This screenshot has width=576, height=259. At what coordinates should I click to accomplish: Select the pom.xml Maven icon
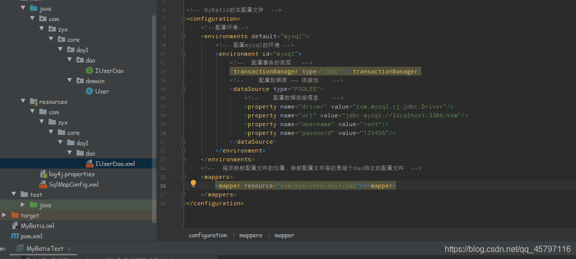pyautogui.click(x=15, y=236)
